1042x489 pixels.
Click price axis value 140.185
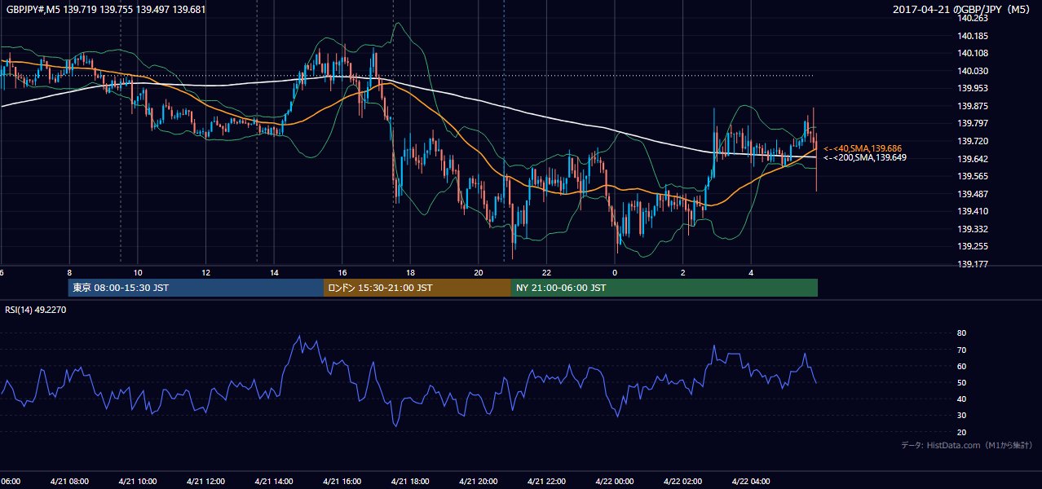(x=974, y=36)
